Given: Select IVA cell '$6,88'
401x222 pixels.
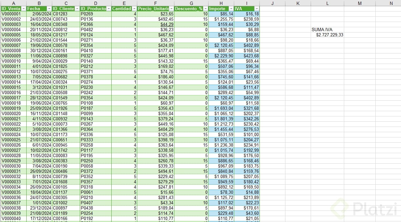Looking at the screenshot, I should point(247,30).
